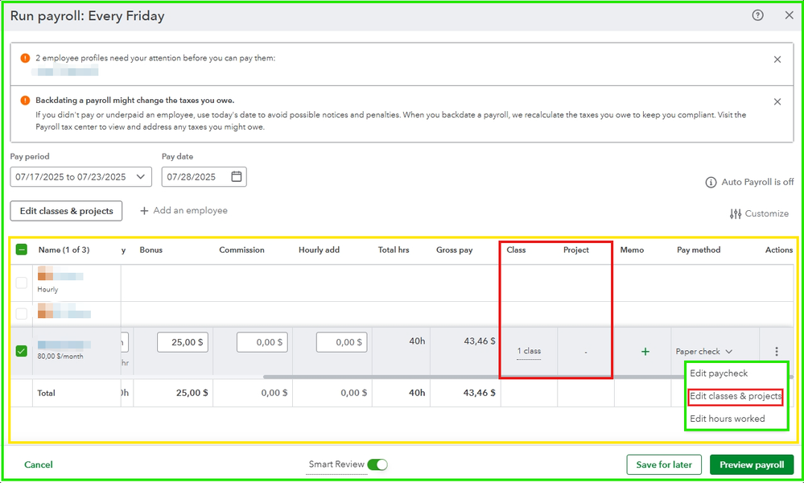Viewport: 804px width, 483px height.
Task: Click the Hourly add column header
Action: click(x=319, y=250)
